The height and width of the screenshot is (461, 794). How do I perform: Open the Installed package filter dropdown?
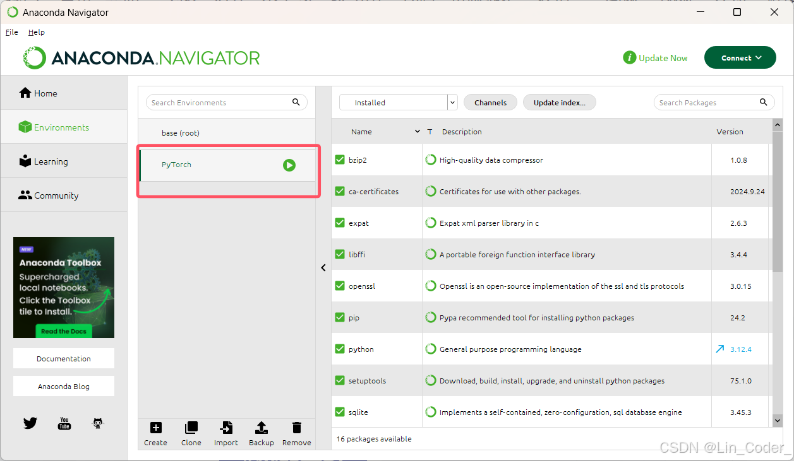click(398, 102)
